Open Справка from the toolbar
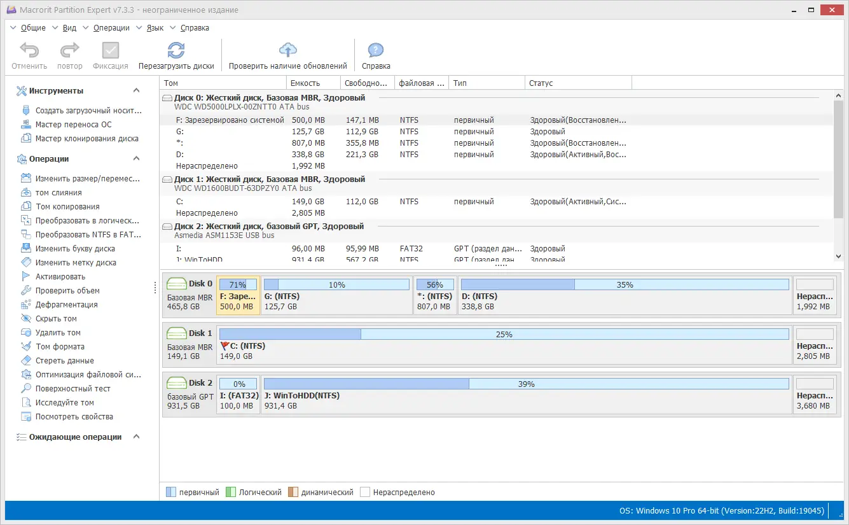This screenshot has height=525, width=849. [375, 55]
